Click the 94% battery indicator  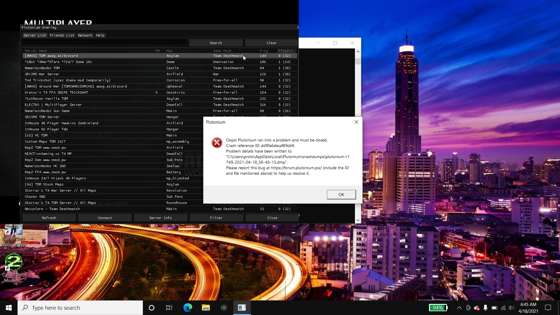[x=438, y=308]
